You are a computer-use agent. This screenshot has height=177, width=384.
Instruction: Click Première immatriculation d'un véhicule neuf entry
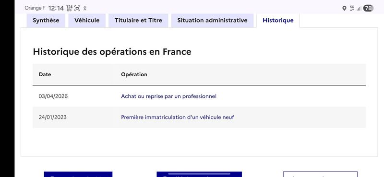(178, 117)
